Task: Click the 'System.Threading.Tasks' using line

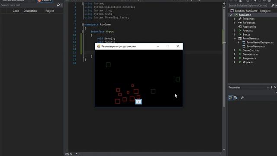Action: [107, 17]
